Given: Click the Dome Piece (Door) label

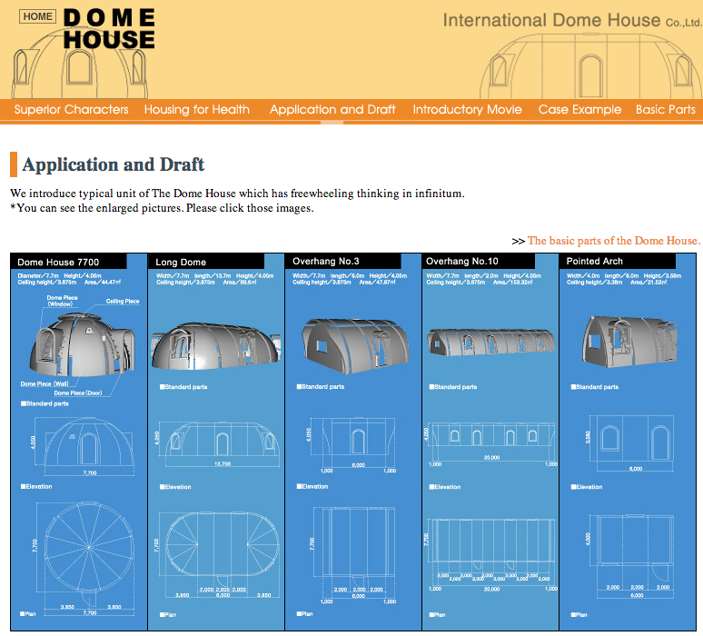Looking at the screenshot, I should 78,393.
